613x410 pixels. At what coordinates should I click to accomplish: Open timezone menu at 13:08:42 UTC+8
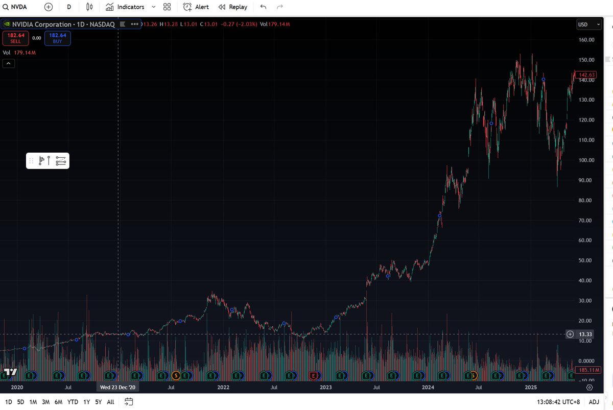559,402
